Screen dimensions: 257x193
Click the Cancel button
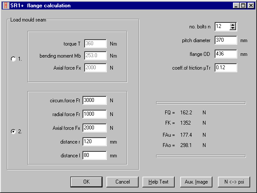(122, 182)
